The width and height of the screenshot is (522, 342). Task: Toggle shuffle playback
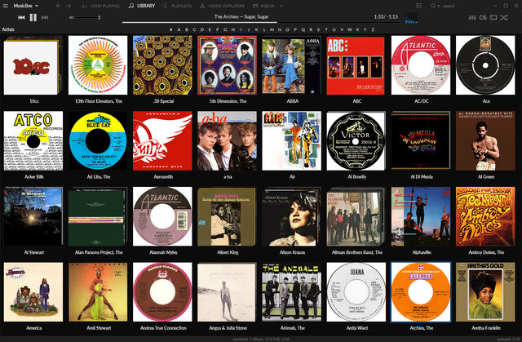coord(504,17)
